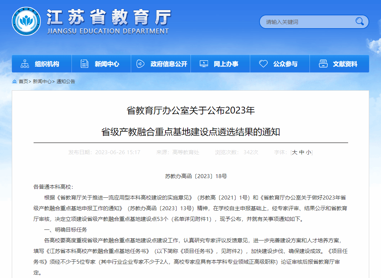The width and height of the screenshot is (381, 278).
Task: Click the Jiangsu Education Department logo emblem
Action: [x=26, y=21]
